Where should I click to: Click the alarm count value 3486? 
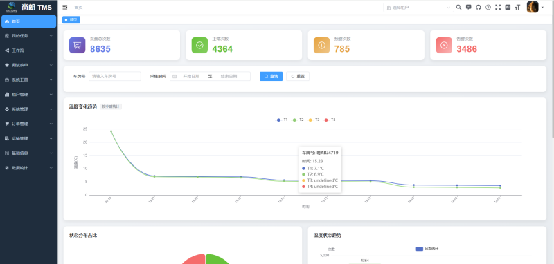point(467,49)
